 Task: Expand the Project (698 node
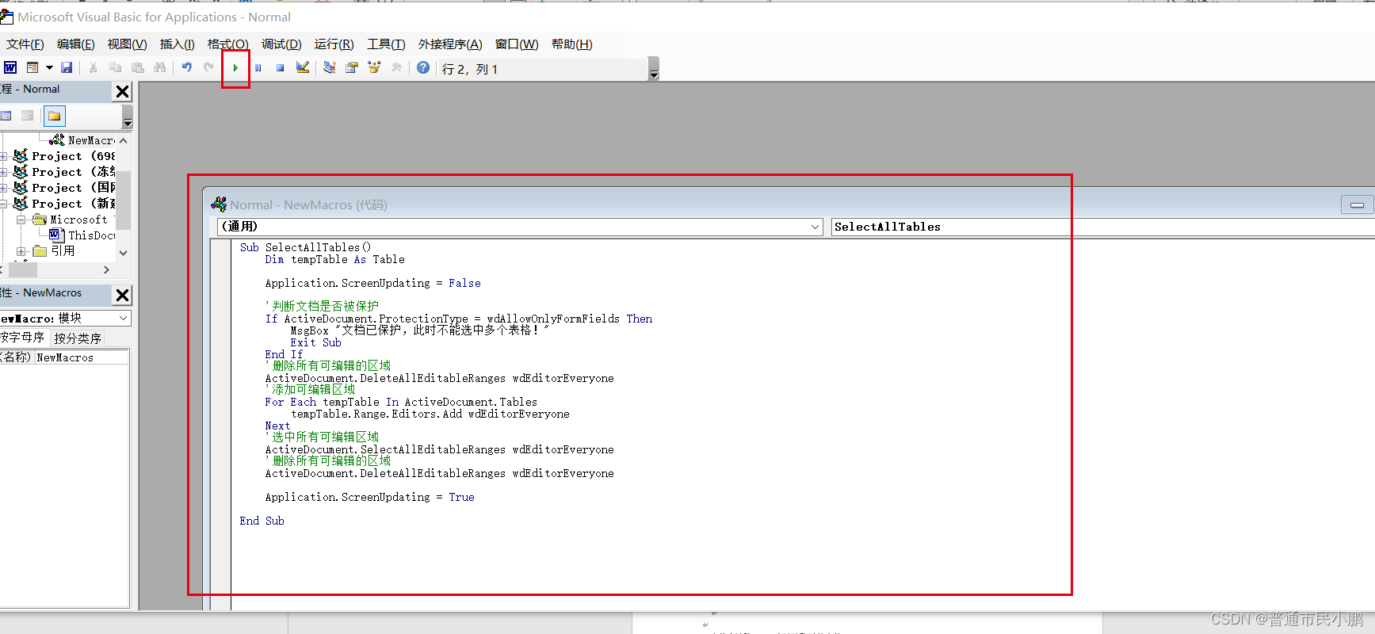click(x=4, y=156)
